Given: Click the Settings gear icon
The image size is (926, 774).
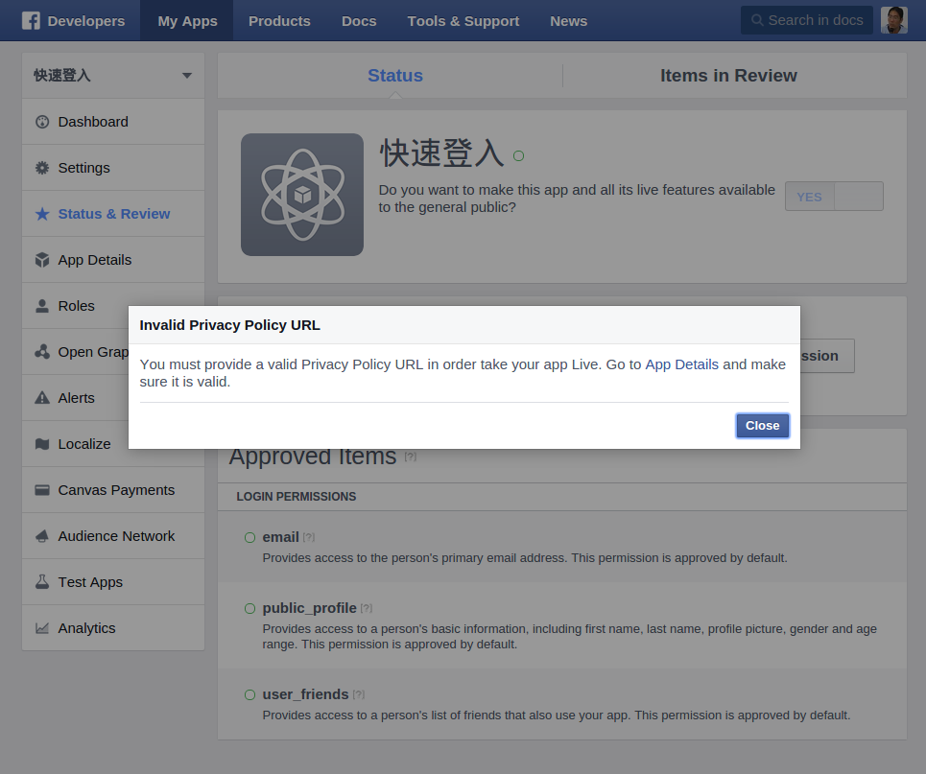Looking at the screenshot, I should 42,168.
